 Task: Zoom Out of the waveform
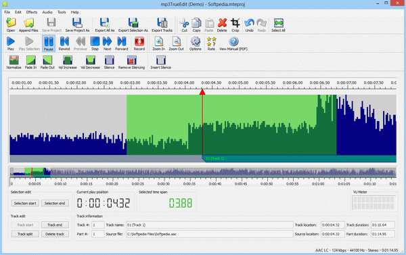[x=177, y=43]
